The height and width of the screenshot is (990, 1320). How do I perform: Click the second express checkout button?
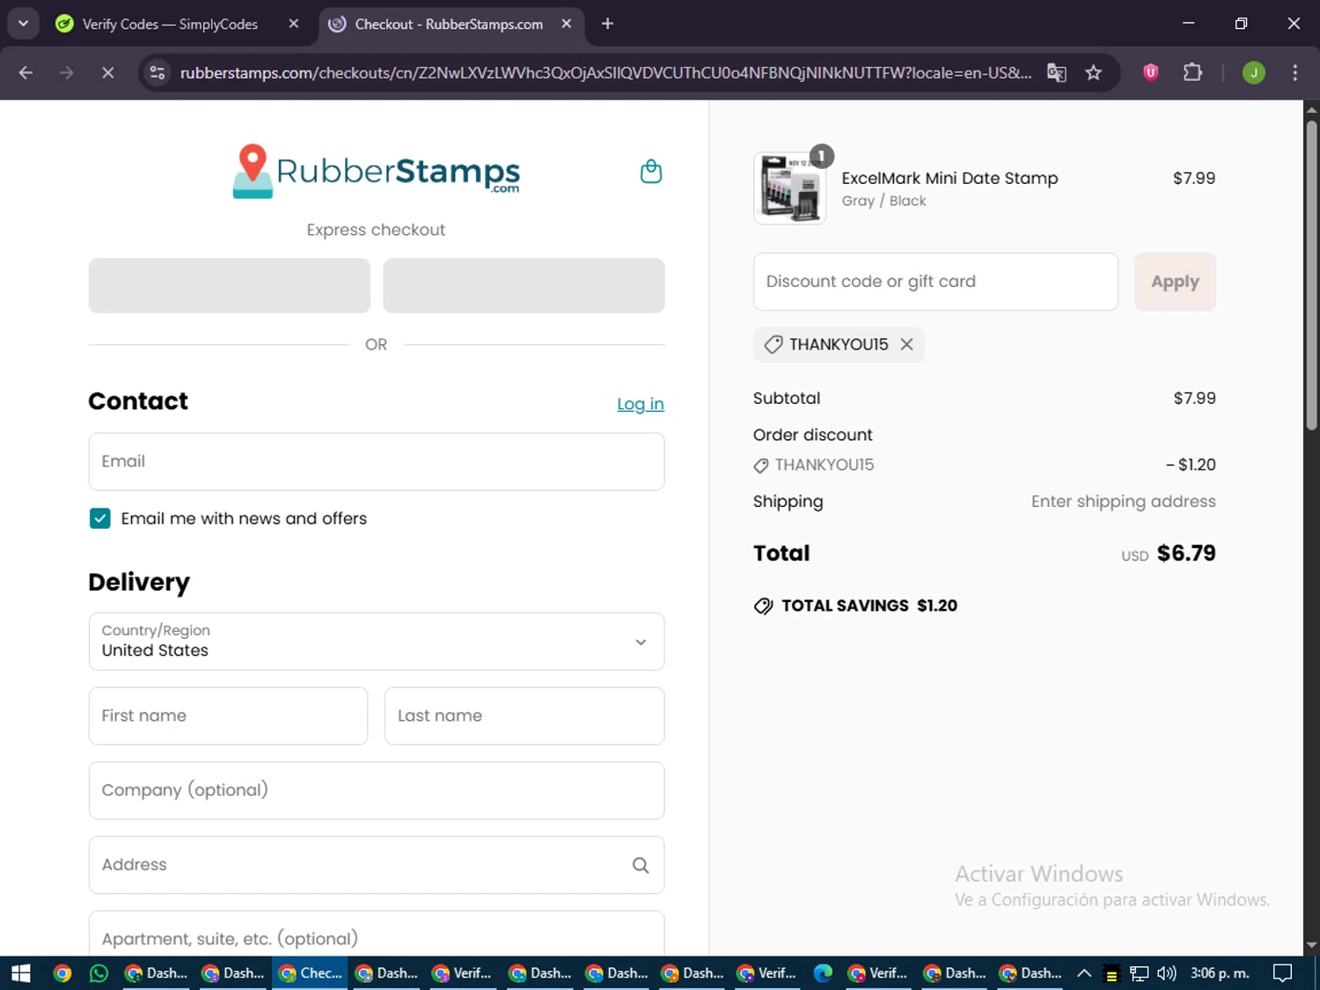tap(524, 285)
